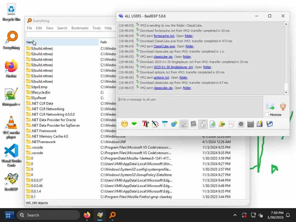Open the options.txt link

click(161, 77)
